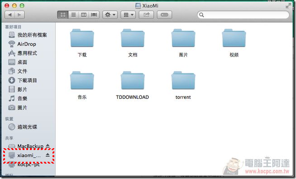Select the 下载 folder icon

tap(82, 38)
